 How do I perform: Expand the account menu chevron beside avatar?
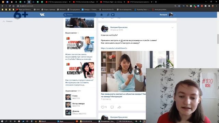pos(175,15)
